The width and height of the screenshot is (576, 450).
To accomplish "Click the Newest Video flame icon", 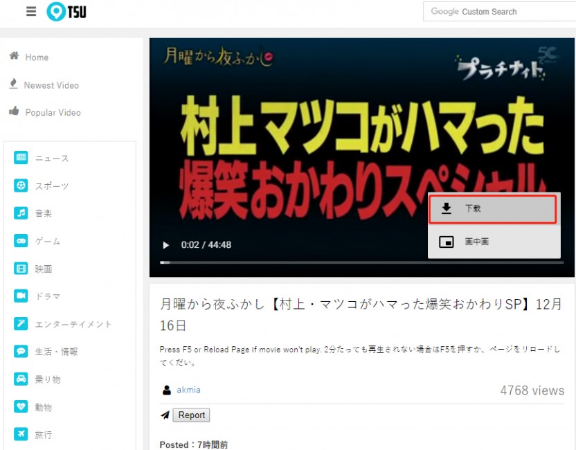I will (x=13, y=84).
